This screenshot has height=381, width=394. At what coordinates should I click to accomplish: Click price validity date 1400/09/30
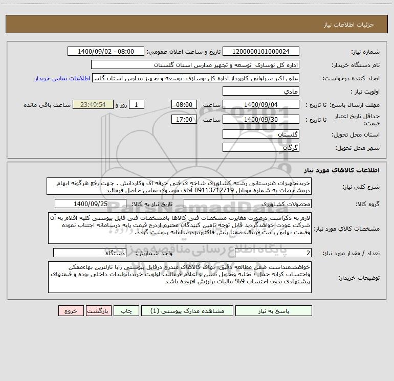pos(261,119)
